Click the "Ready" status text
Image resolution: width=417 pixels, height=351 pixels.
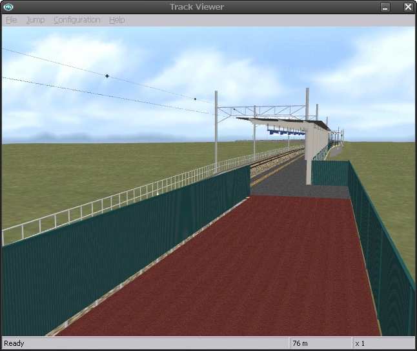pyautogui.click(x=14, y=343)
